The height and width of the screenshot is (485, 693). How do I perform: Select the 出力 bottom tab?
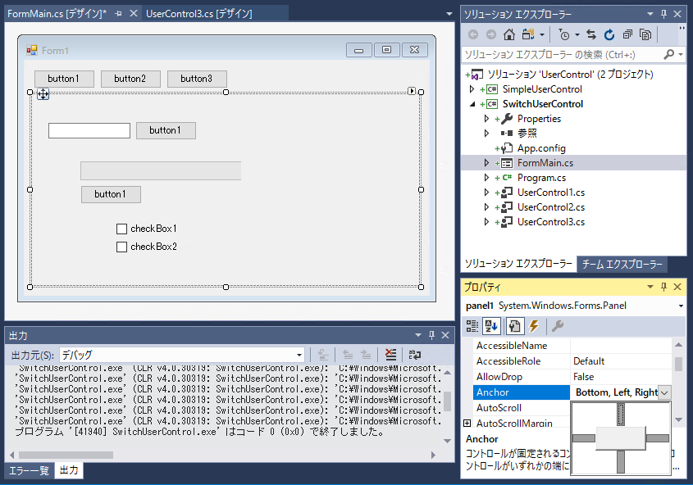point(69,470)
